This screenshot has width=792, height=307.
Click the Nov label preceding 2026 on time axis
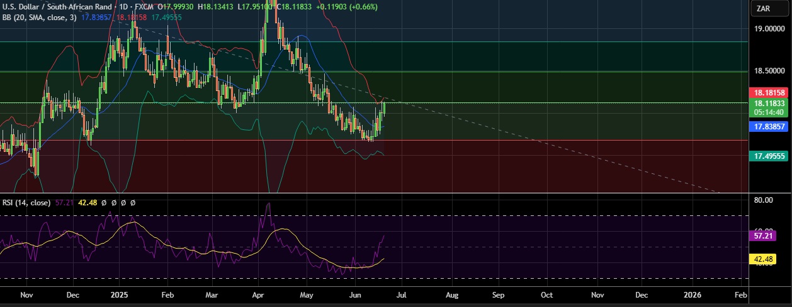pos(597,294)
